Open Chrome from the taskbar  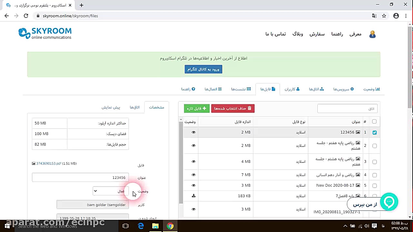point(170,226)
